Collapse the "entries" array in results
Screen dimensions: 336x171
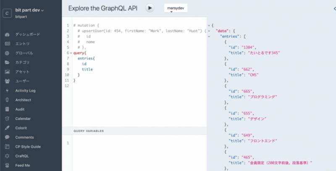tap(209, 37)
